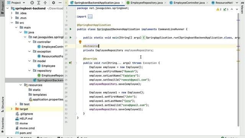This screenshot has width=245, height=138.
Task: Expand folded import statements
Action: pyautogui.click(x=90, y=16)
